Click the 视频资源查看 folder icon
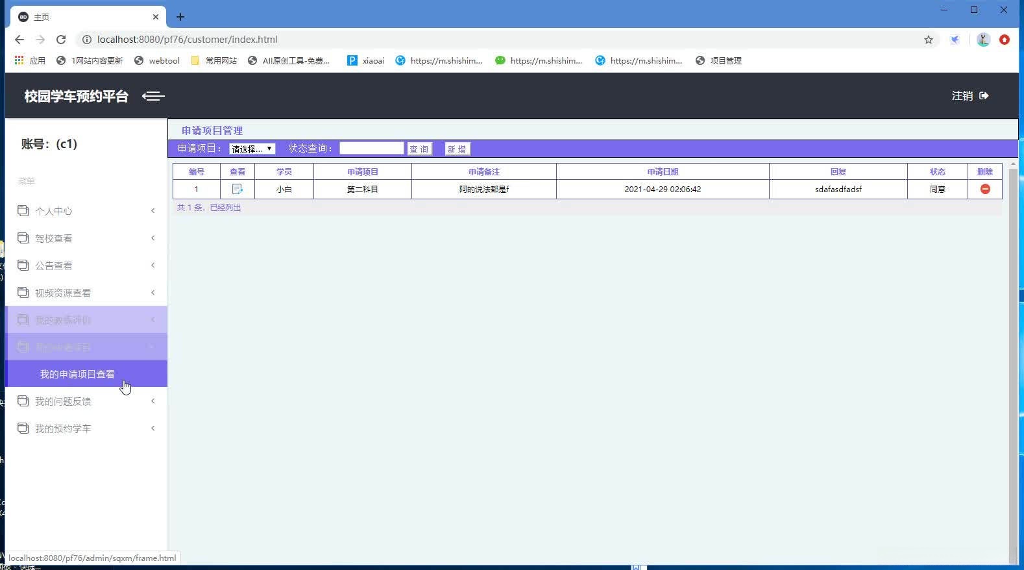This screenshot has width=1024, height=570. pyautogui.click(x=23, y=292)
